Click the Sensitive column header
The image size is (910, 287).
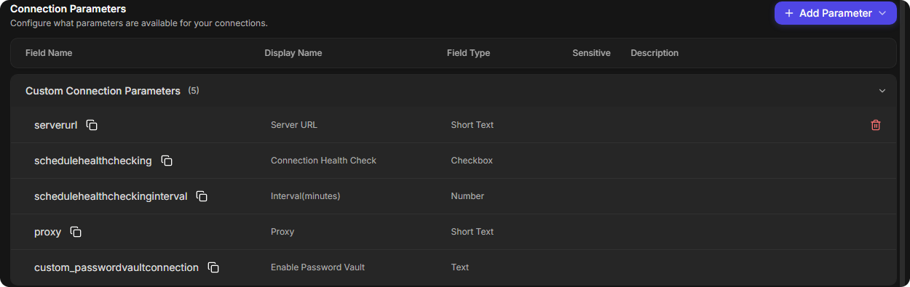pyautogui.click(x=591, y=53)
